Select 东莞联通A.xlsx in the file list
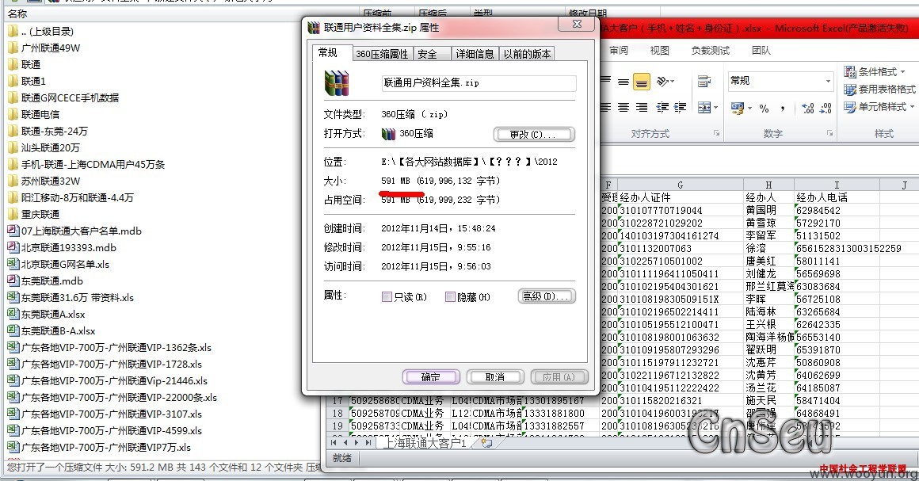The image size is (919, 481). coord(46,314)
